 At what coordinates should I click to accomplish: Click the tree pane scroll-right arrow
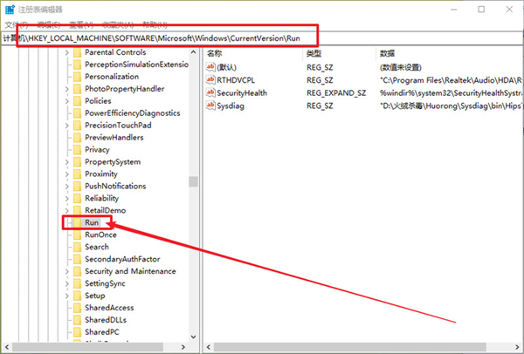[183, 347]
